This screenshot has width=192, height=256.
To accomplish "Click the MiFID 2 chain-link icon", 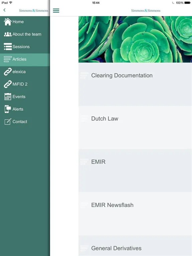I will click(8, 84).
